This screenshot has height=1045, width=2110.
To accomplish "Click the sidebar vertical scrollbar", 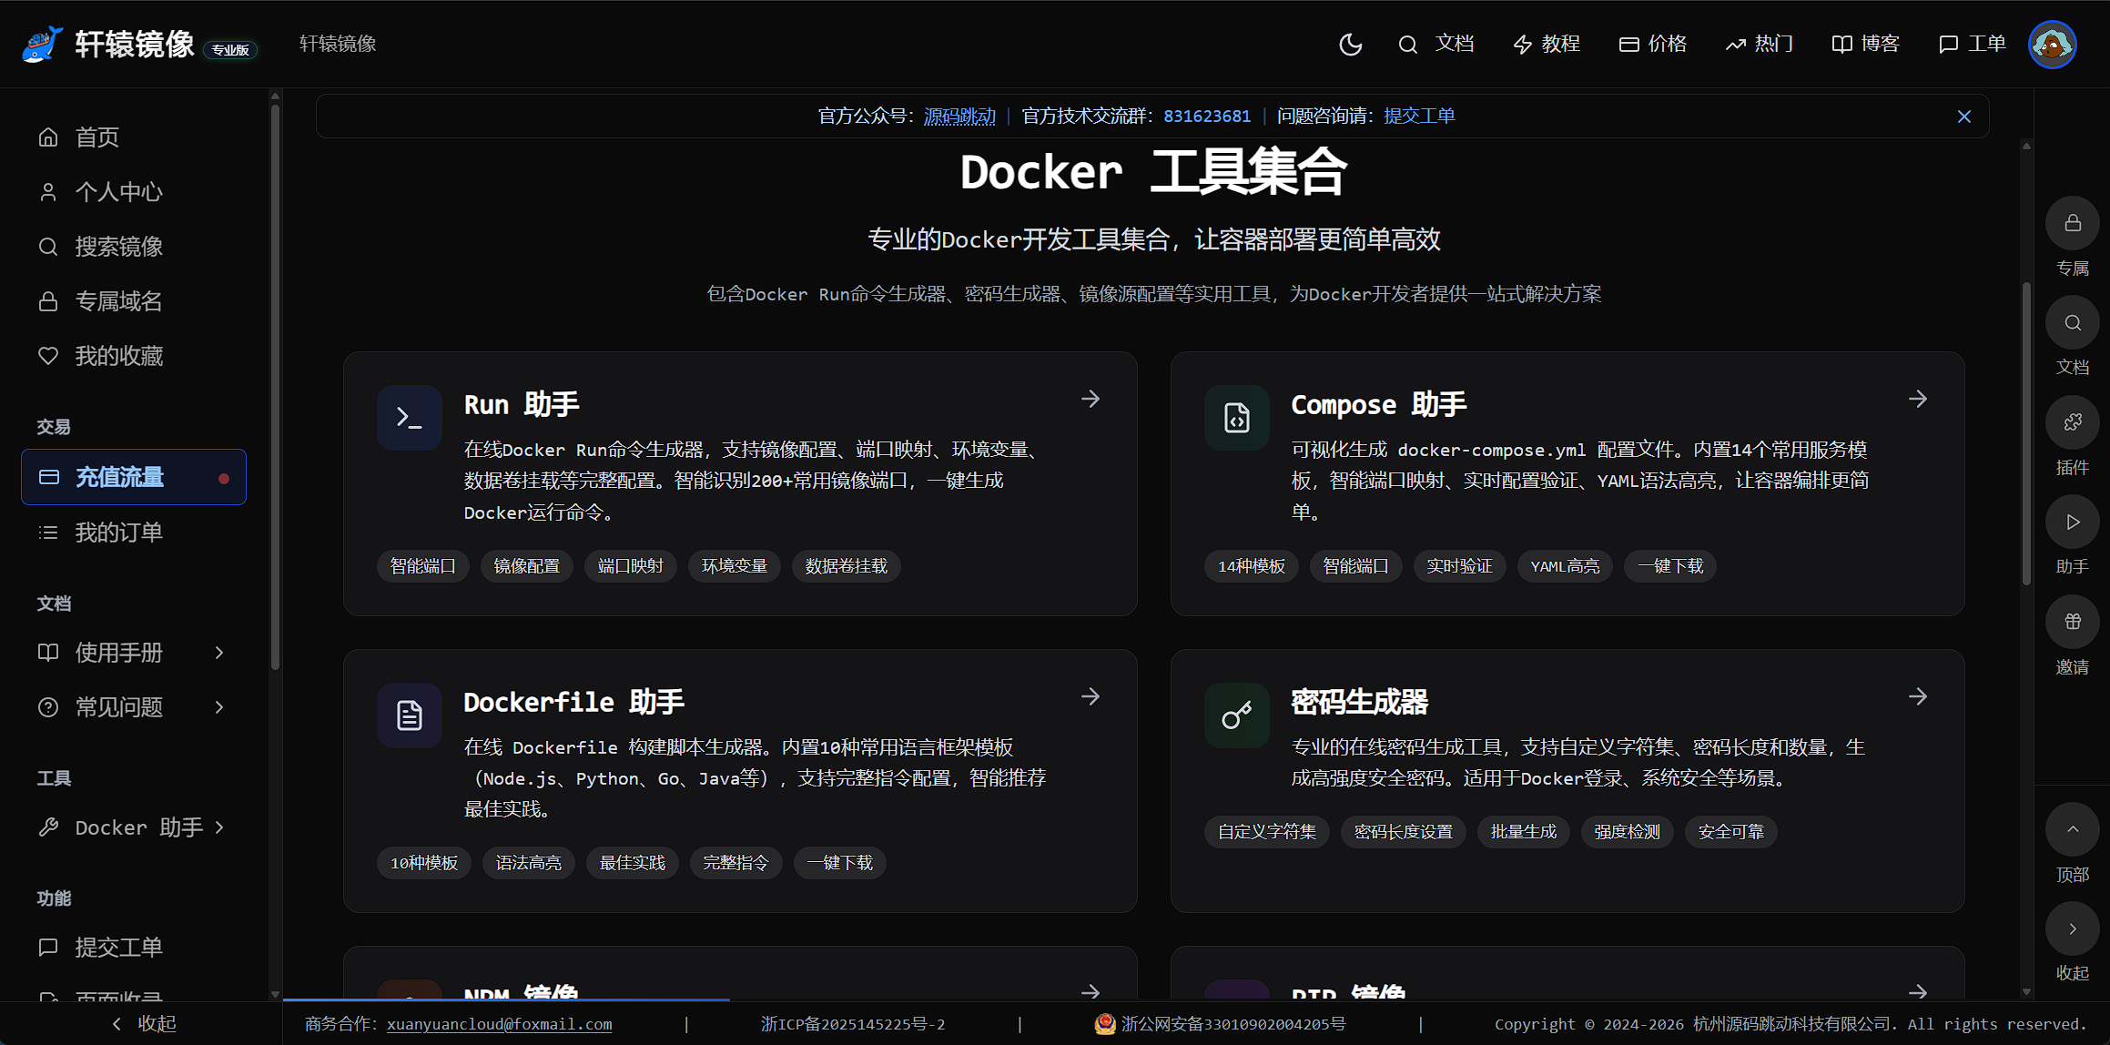I will [275, 387].
